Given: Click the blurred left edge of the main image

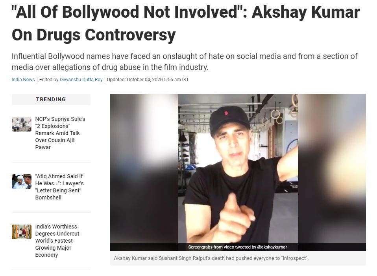Looking at the screenshot, I should (144, 168).
